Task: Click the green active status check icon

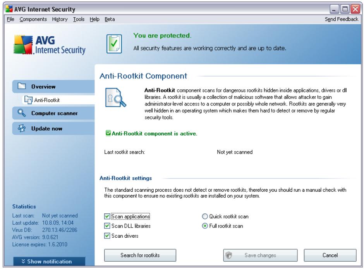Action: [108, 133]
